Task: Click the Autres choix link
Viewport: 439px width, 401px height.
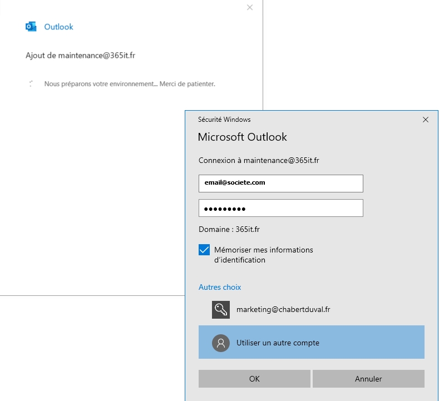Action: tap(220, 288)
